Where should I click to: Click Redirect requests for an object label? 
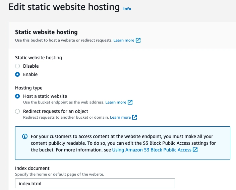tap(56, 111)
